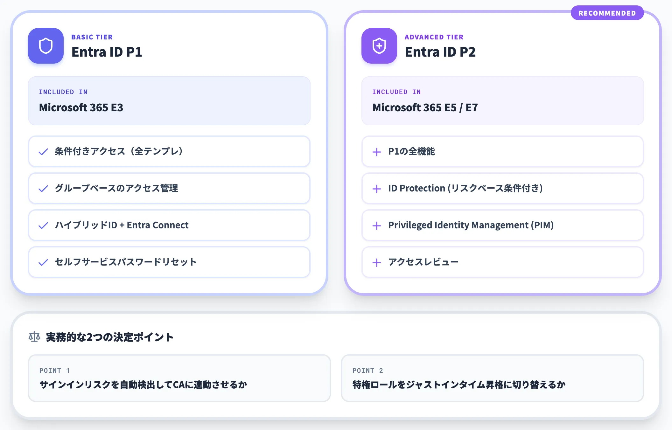Click the RECOMMENDED badge
672x430 pixels.
pyautogui.click(x=607, y=13)
